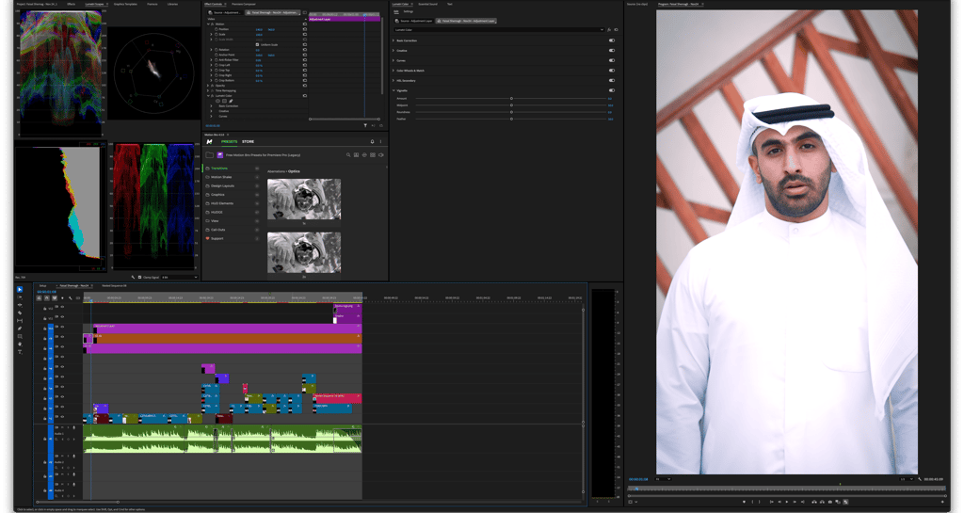Expand Color Wheels & Match section
This screenshot has height=513, width=964.
(x=394, y=70)
